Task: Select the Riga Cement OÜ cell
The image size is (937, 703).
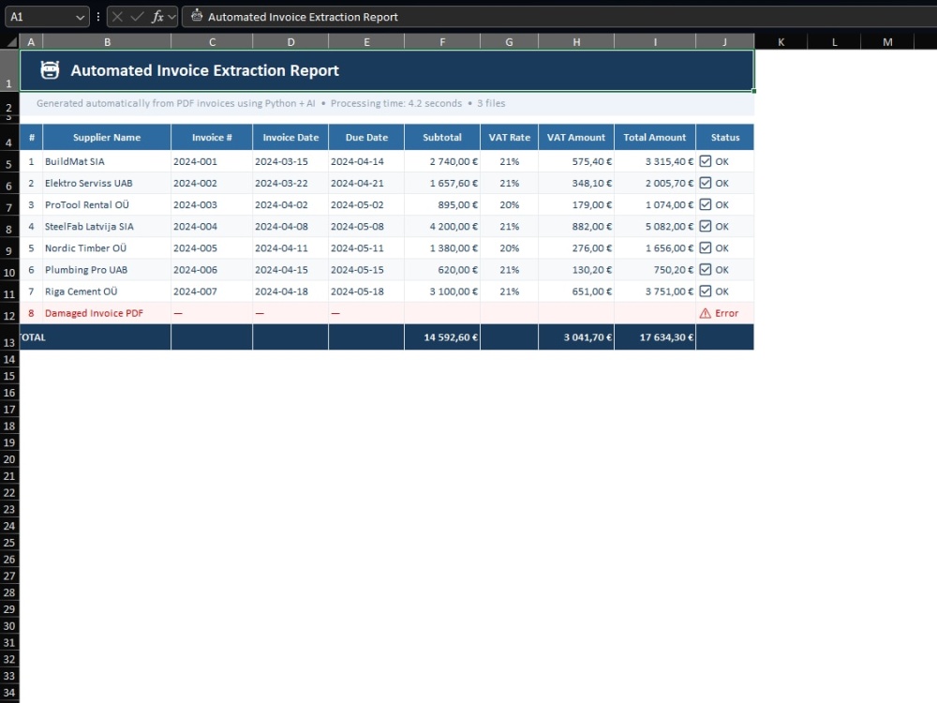Action: (107, 292)
